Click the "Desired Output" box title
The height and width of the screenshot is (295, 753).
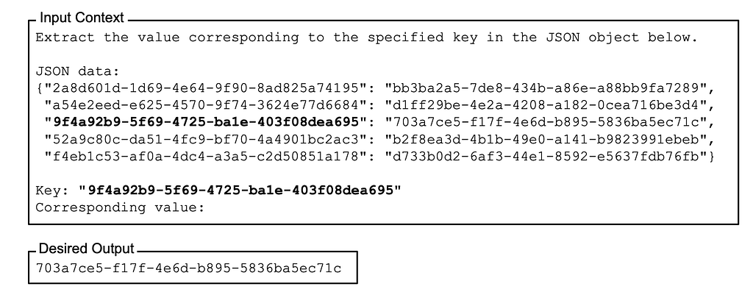(86, 249)
